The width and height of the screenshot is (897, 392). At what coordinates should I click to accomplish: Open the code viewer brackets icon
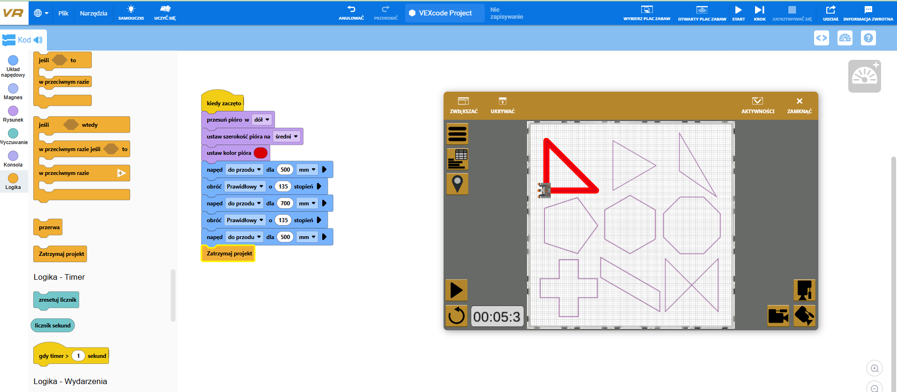[x=821, y=38]
